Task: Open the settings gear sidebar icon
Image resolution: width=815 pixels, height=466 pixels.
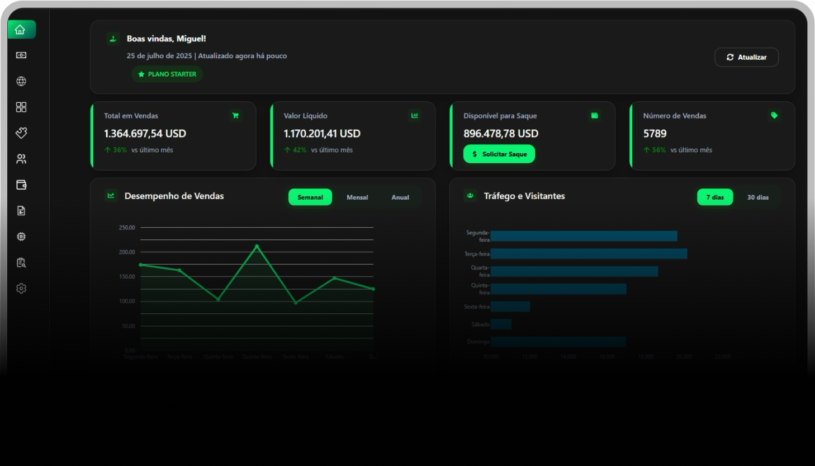Action: point(21,288)
